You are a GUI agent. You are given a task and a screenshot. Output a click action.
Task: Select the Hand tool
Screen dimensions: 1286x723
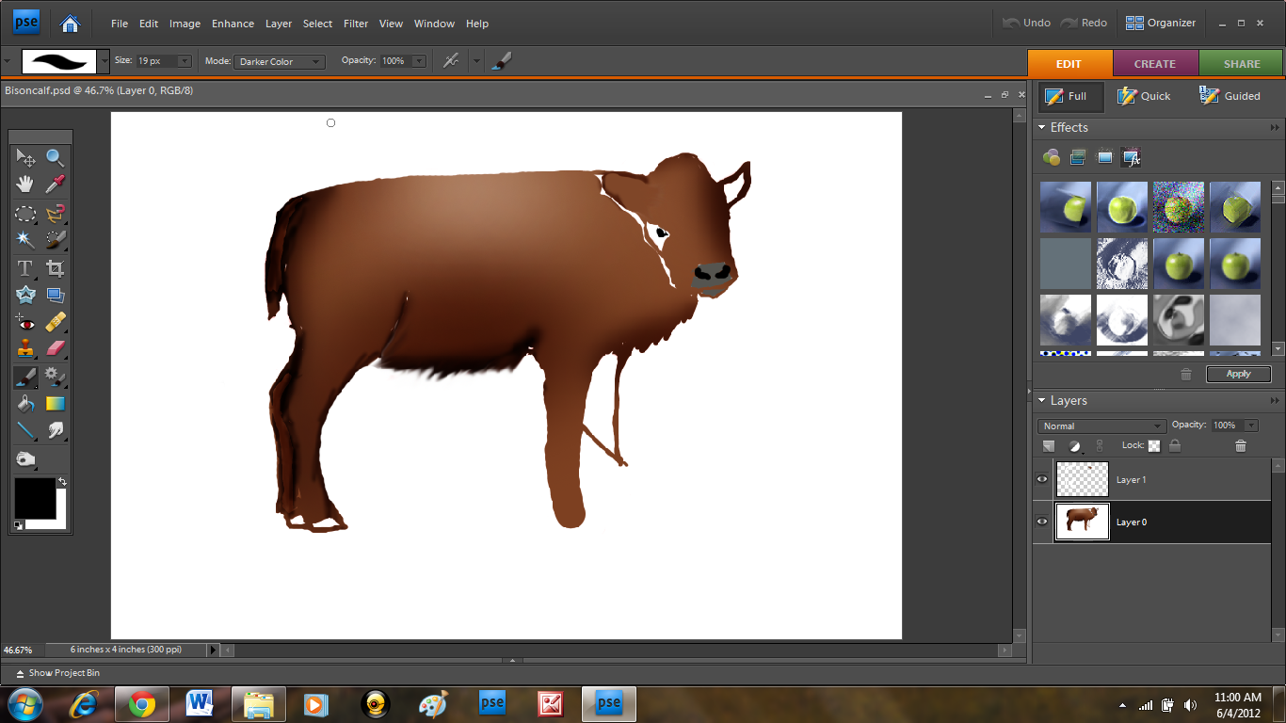[25, 184]
